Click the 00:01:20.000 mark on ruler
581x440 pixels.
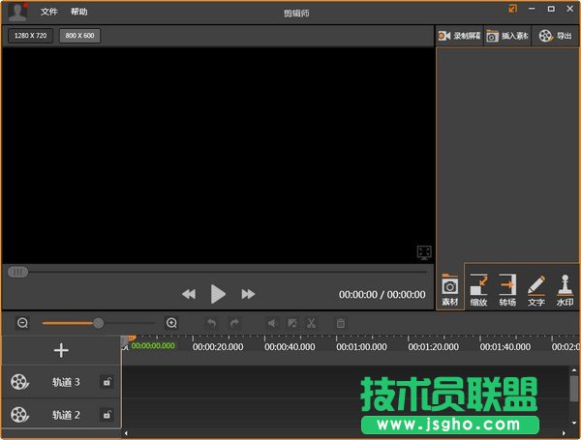coord(434,347)
